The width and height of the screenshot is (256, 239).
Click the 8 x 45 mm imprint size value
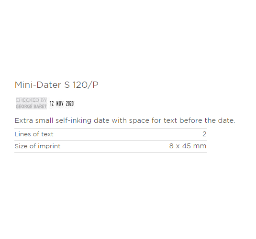pyautogui.click(x=188, y=146)
